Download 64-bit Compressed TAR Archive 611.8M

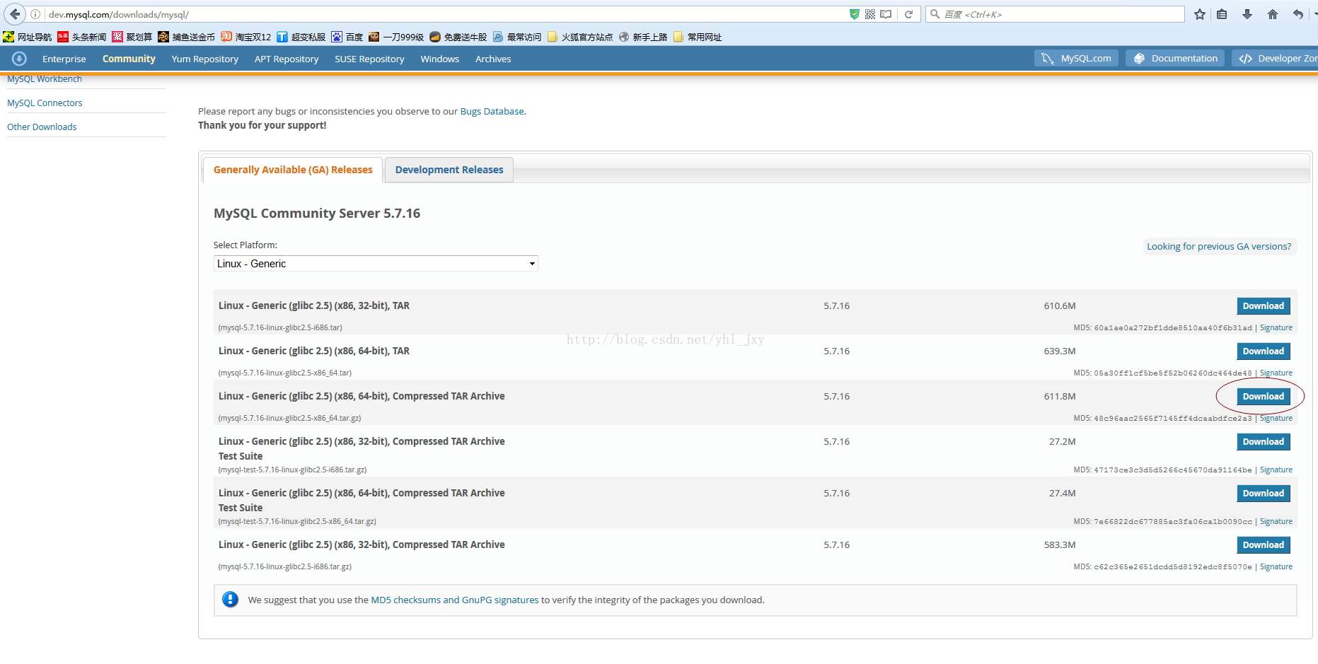pyautogui.click(x=1264, y=397)
